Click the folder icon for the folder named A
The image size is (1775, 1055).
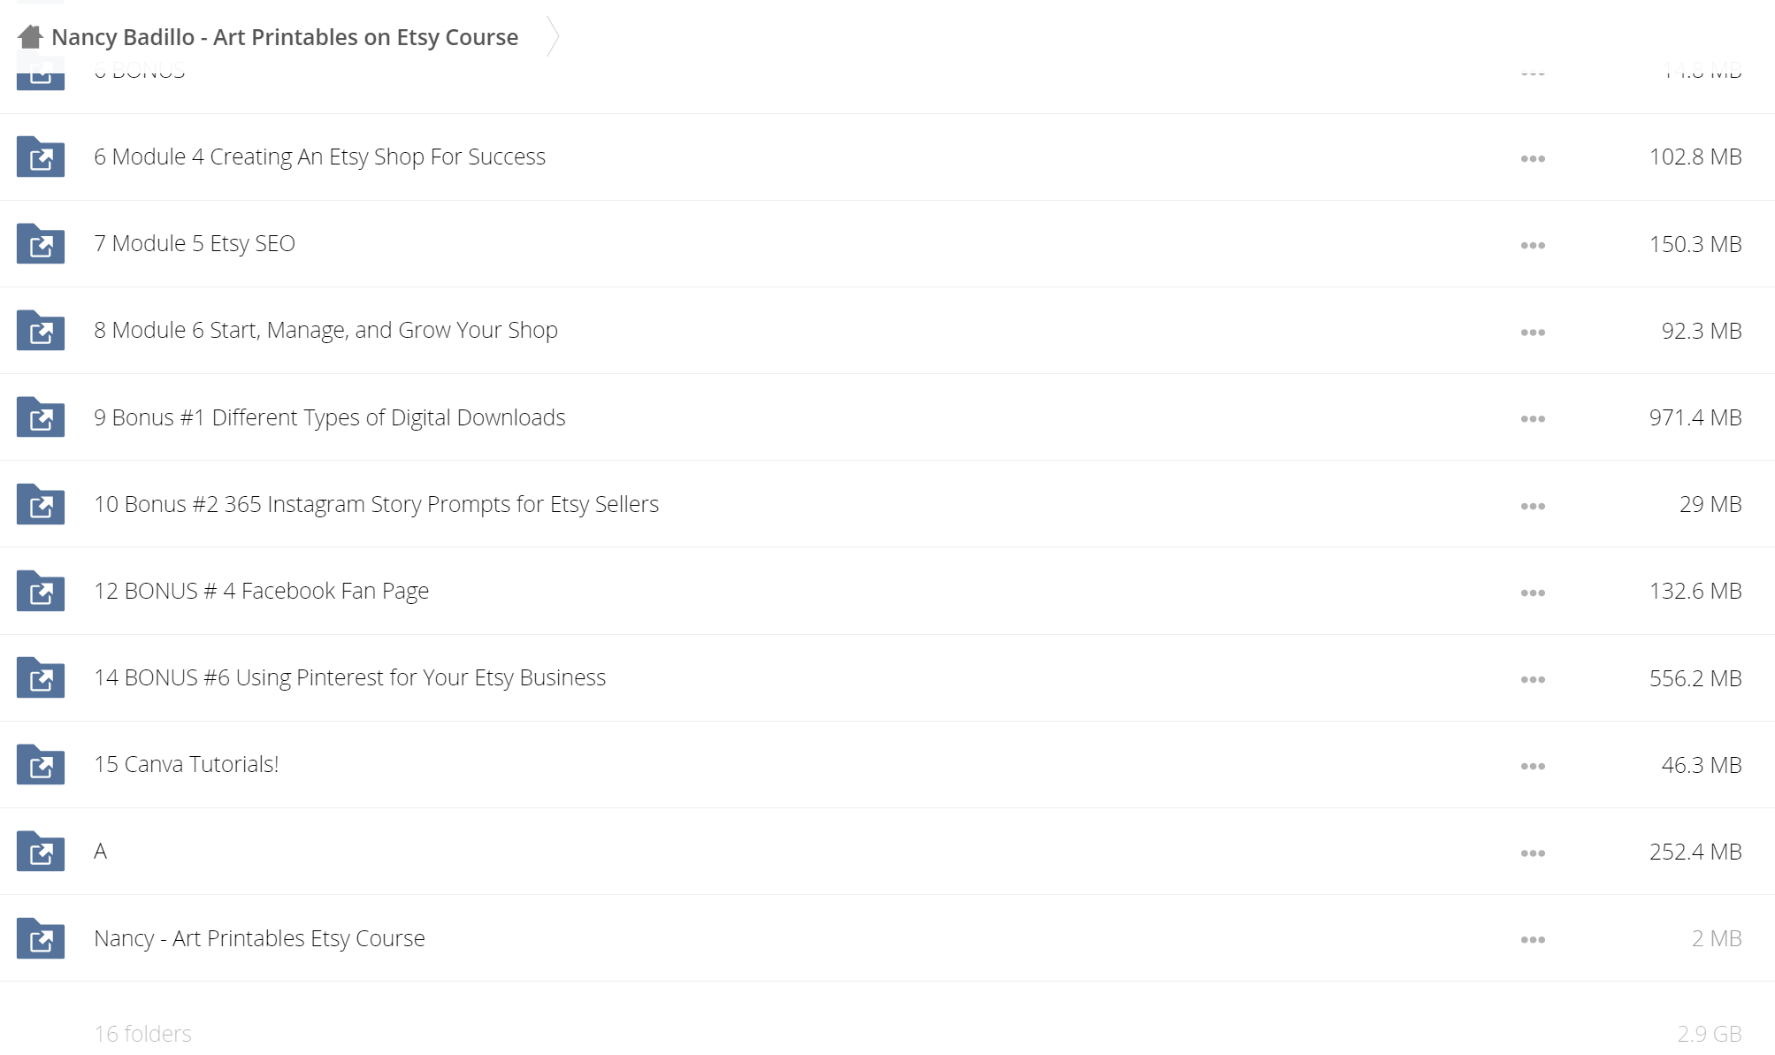coord(41,851)
